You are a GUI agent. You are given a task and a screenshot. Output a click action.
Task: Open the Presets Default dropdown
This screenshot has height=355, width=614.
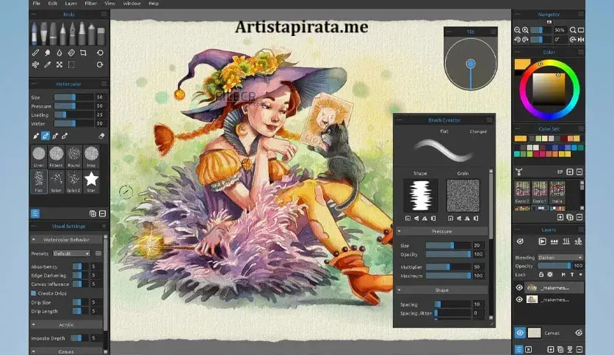pyautogui.click(x=71, y=253)
